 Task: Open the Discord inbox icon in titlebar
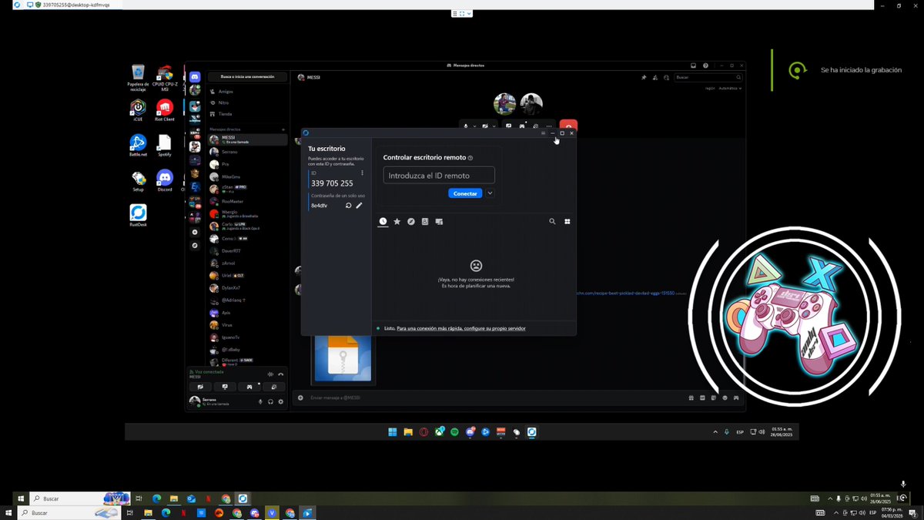(693, 65)
